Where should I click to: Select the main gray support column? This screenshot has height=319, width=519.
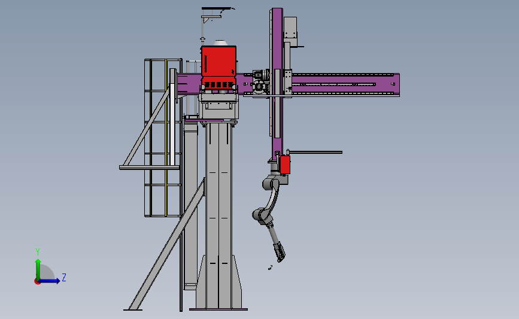(218, 215)
